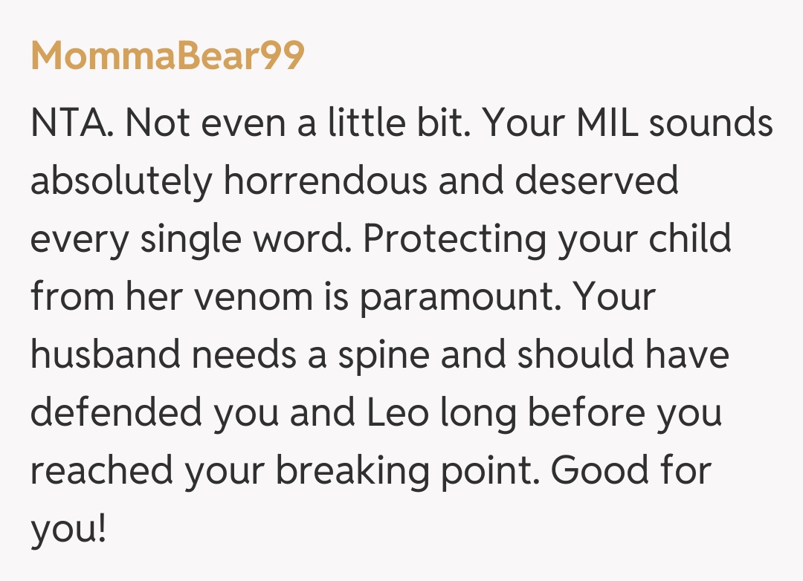The width and height of the screenshot is (803, 581).
Task: Click the word "sounds" in the first line
Action: point(711,123)
